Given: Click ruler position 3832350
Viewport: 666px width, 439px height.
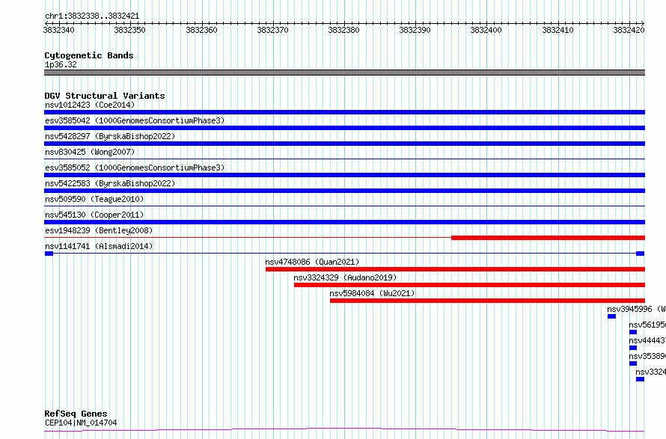Looking at the screenshot, I should (129, 30).
